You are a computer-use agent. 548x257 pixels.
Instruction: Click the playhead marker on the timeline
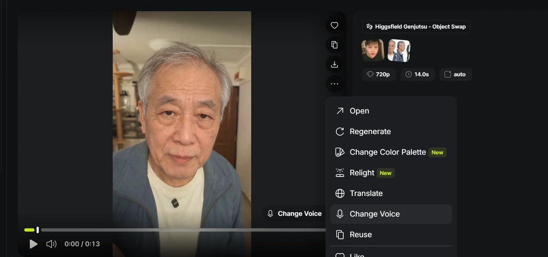coord(38,230)
